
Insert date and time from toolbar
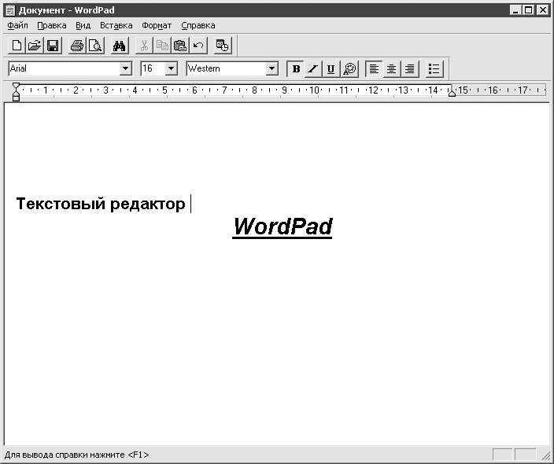[223, 46]
